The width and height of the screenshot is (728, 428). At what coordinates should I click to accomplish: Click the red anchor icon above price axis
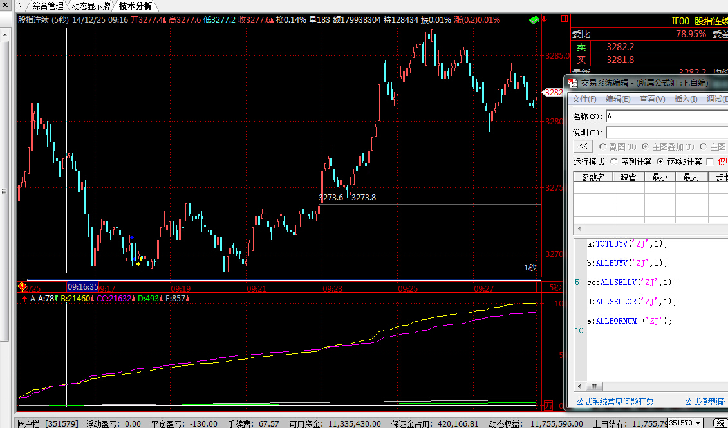point(545,19)
